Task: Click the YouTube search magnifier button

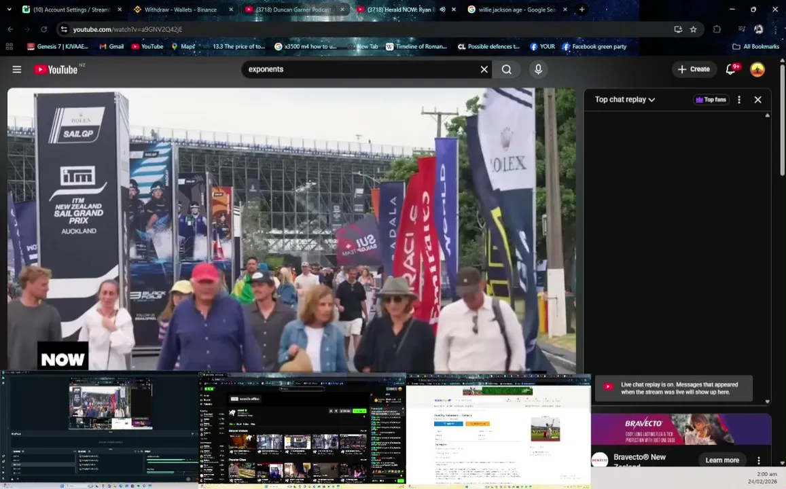Action: click(506, 70)
